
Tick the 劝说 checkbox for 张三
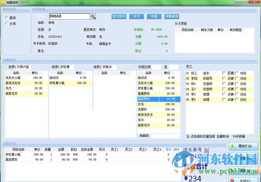[x=237, y=73]
